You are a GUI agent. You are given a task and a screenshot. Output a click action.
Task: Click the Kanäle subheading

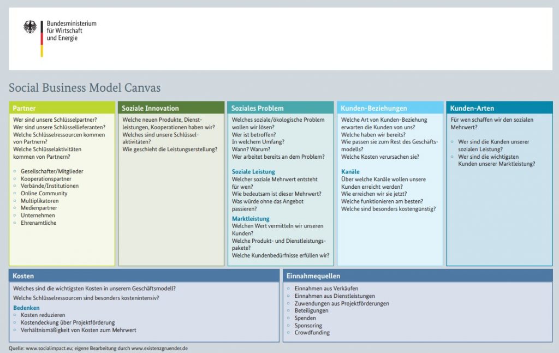(x=350, y=172)
